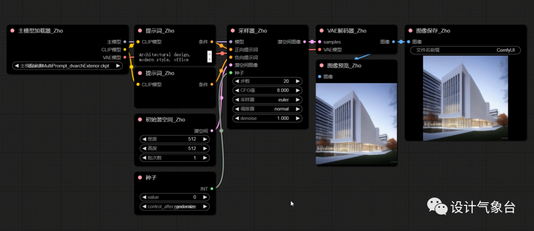Decrease 宽度 with its left arrow

pyautogui.click(x=144, y=139)
